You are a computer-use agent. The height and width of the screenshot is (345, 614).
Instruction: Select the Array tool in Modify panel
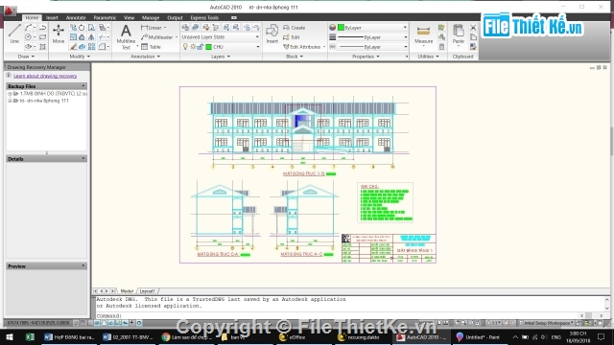click(91, 47)
